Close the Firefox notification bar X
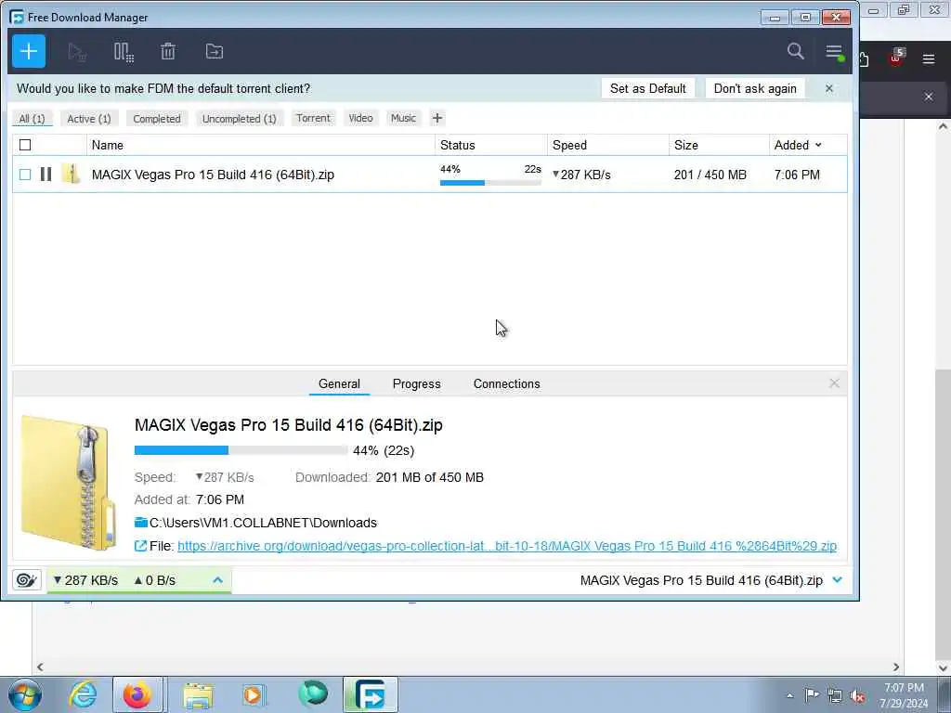The height and width of the screenshot is (713, 951). pyautogui.click(x=928, y=97)
